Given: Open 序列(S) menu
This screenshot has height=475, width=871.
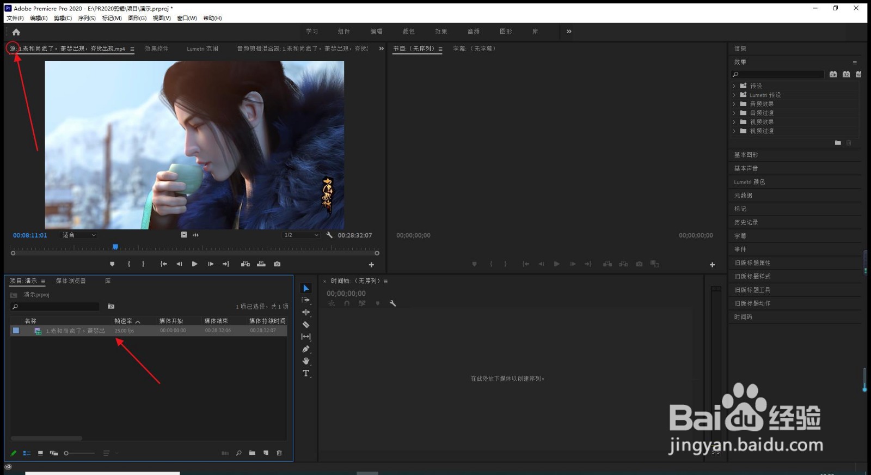Looking at the screenshot, I should click(87, 18).
